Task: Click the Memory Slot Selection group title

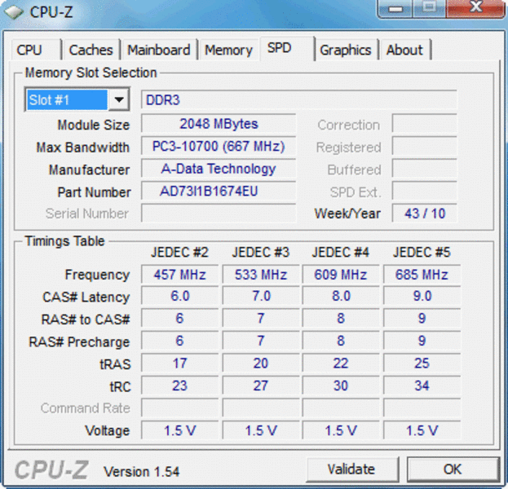Action: click(x=91, y=73)
